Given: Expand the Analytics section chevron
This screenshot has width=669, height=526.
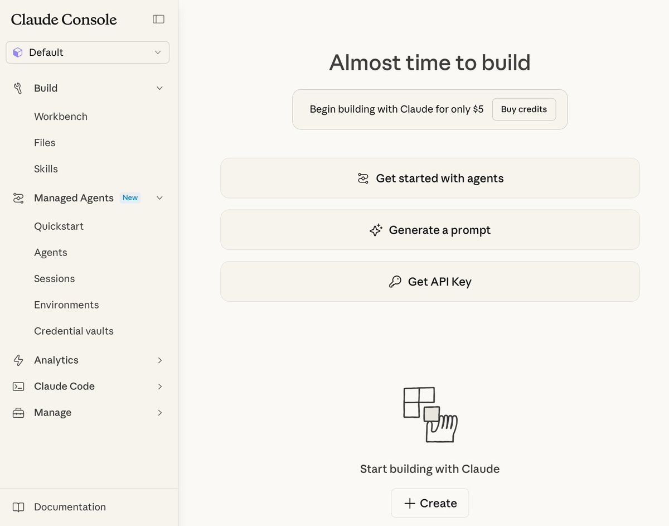Looking at the screenshot, I should click(159, 360).
